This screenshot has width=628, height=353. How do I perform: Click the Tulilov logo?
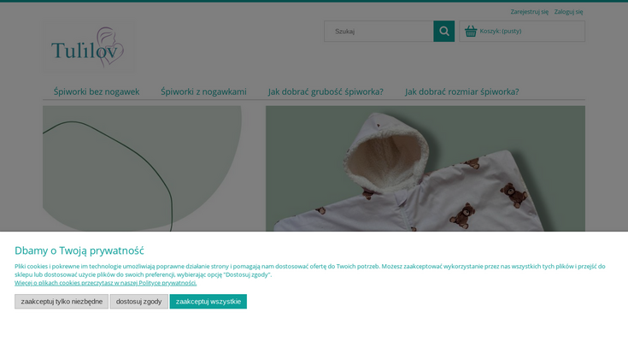click(x=87, y=48)
